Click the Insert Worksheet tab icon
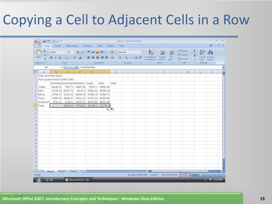The width and height of the screenshot is (272, 204). 82,171
